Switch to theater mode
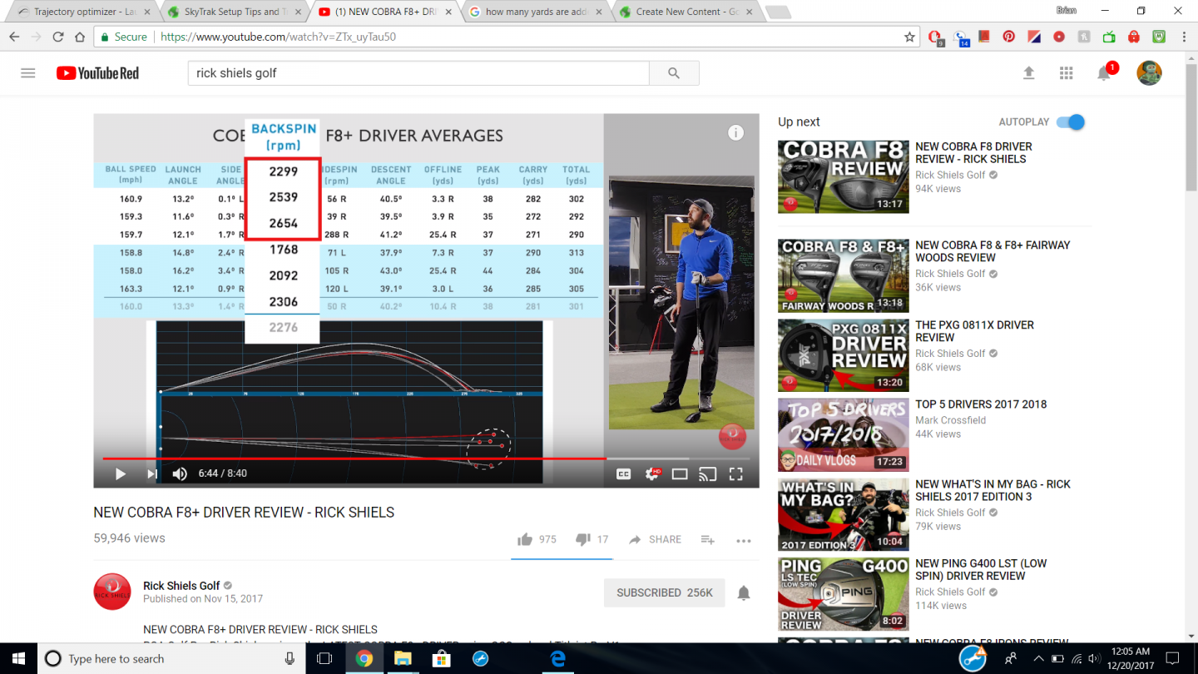The width and height of the screenshot is (1198, 674). 680,473
